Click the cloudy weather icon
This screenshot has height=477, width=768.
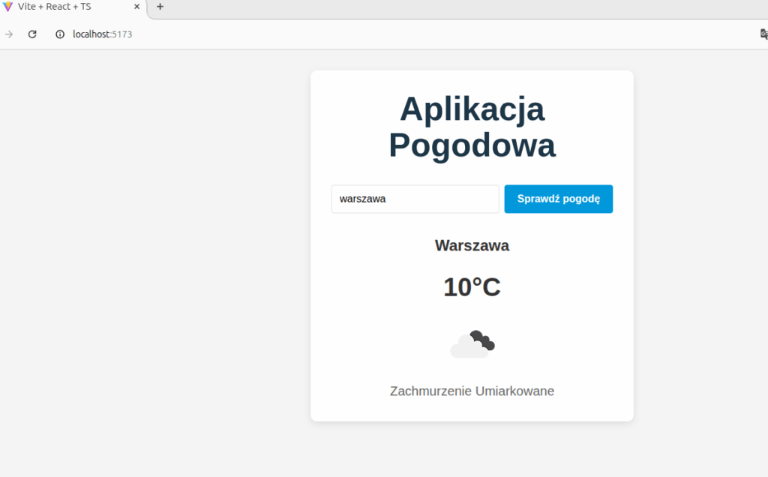pos(472,343)
